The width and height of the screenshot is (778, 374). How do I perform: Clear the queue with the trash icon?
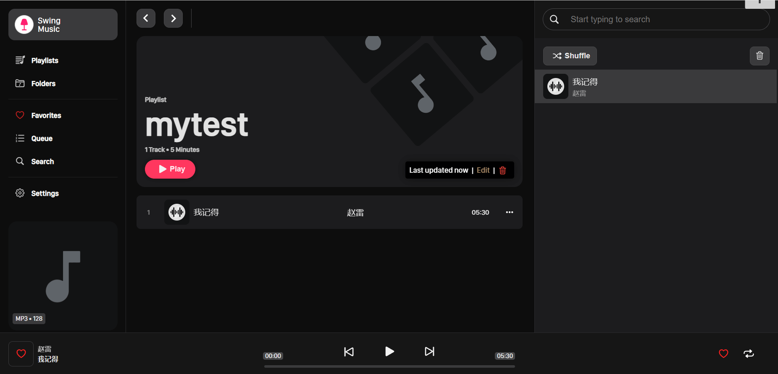[x=760, y=56]
